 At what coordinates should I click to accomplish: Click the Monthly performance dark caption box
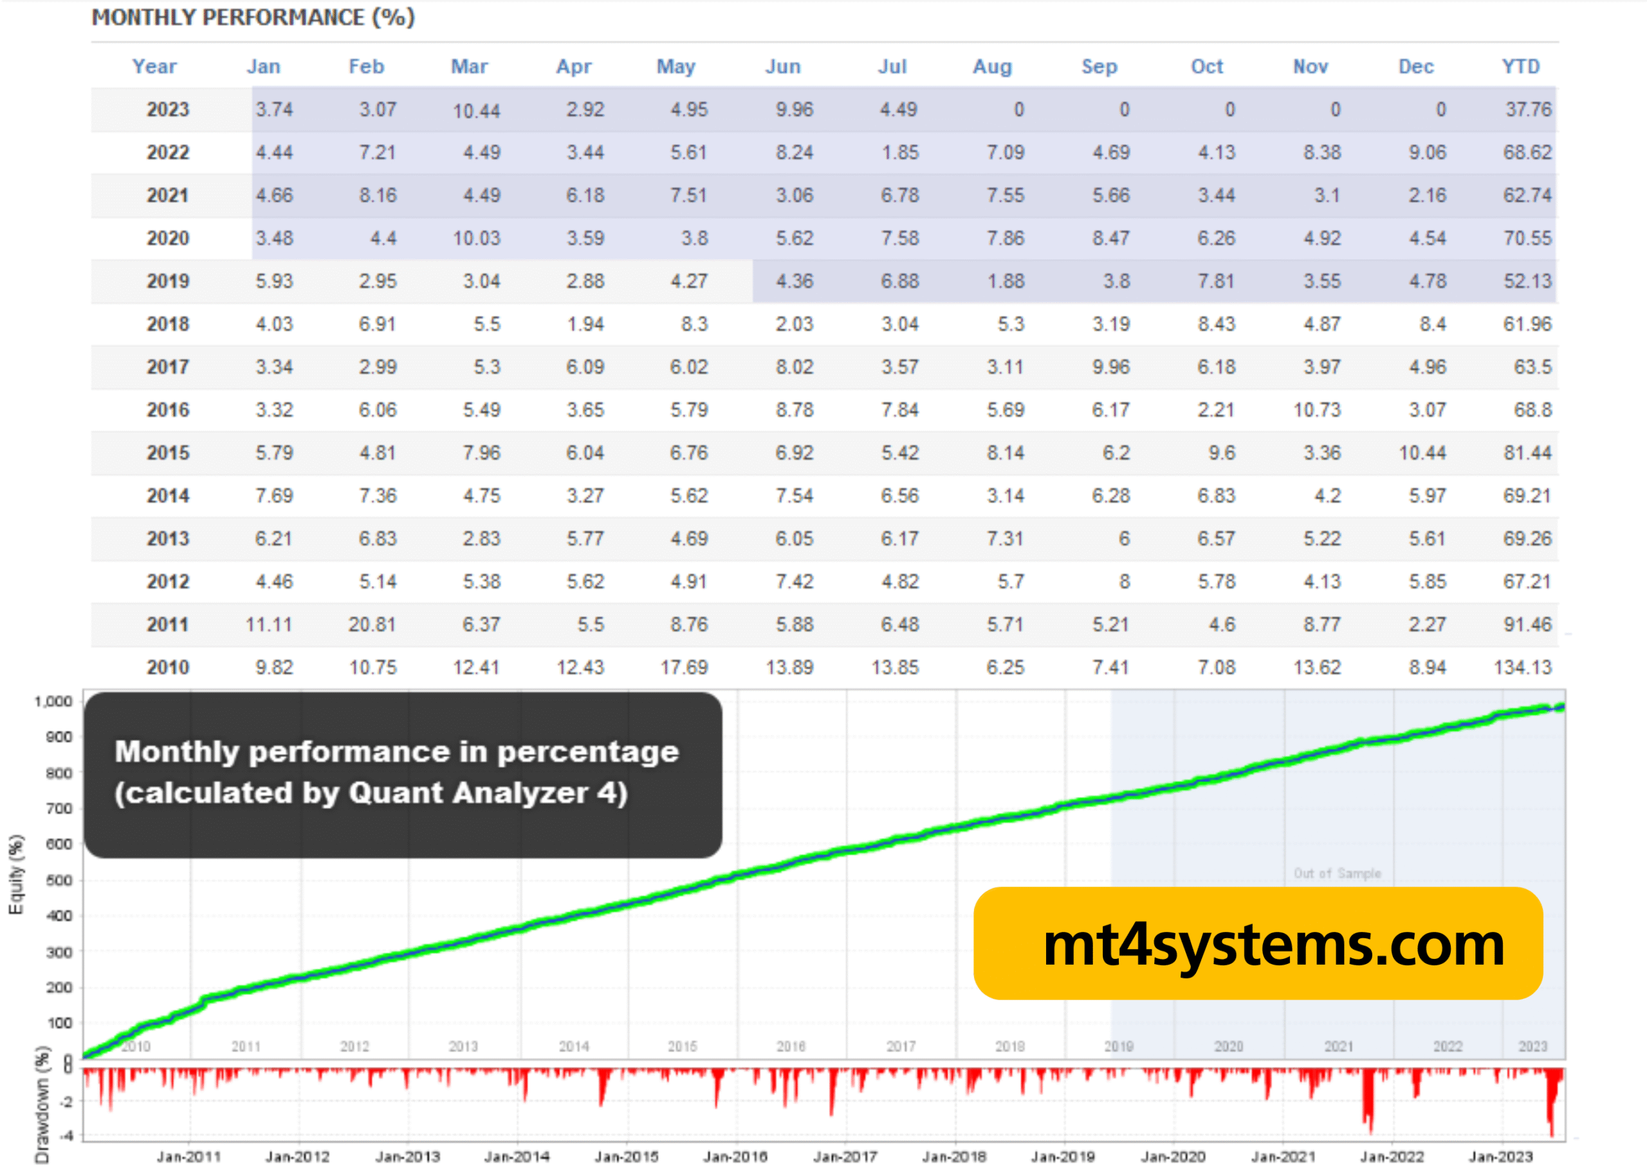402,774
